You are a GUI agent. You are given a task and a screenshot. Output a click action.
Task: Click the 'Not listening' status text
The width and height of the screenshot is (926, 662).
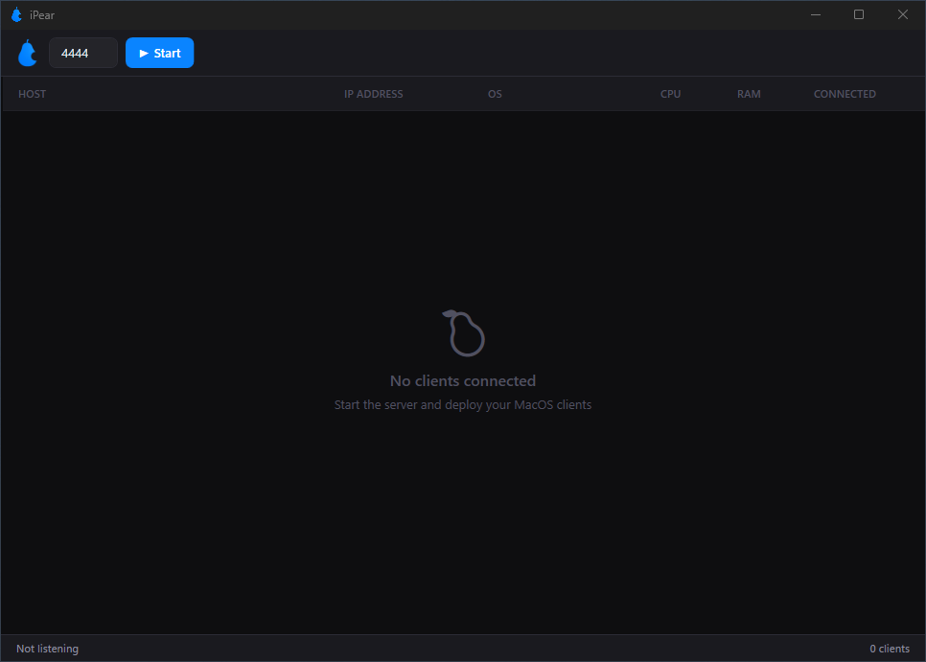tap(47, 649)
